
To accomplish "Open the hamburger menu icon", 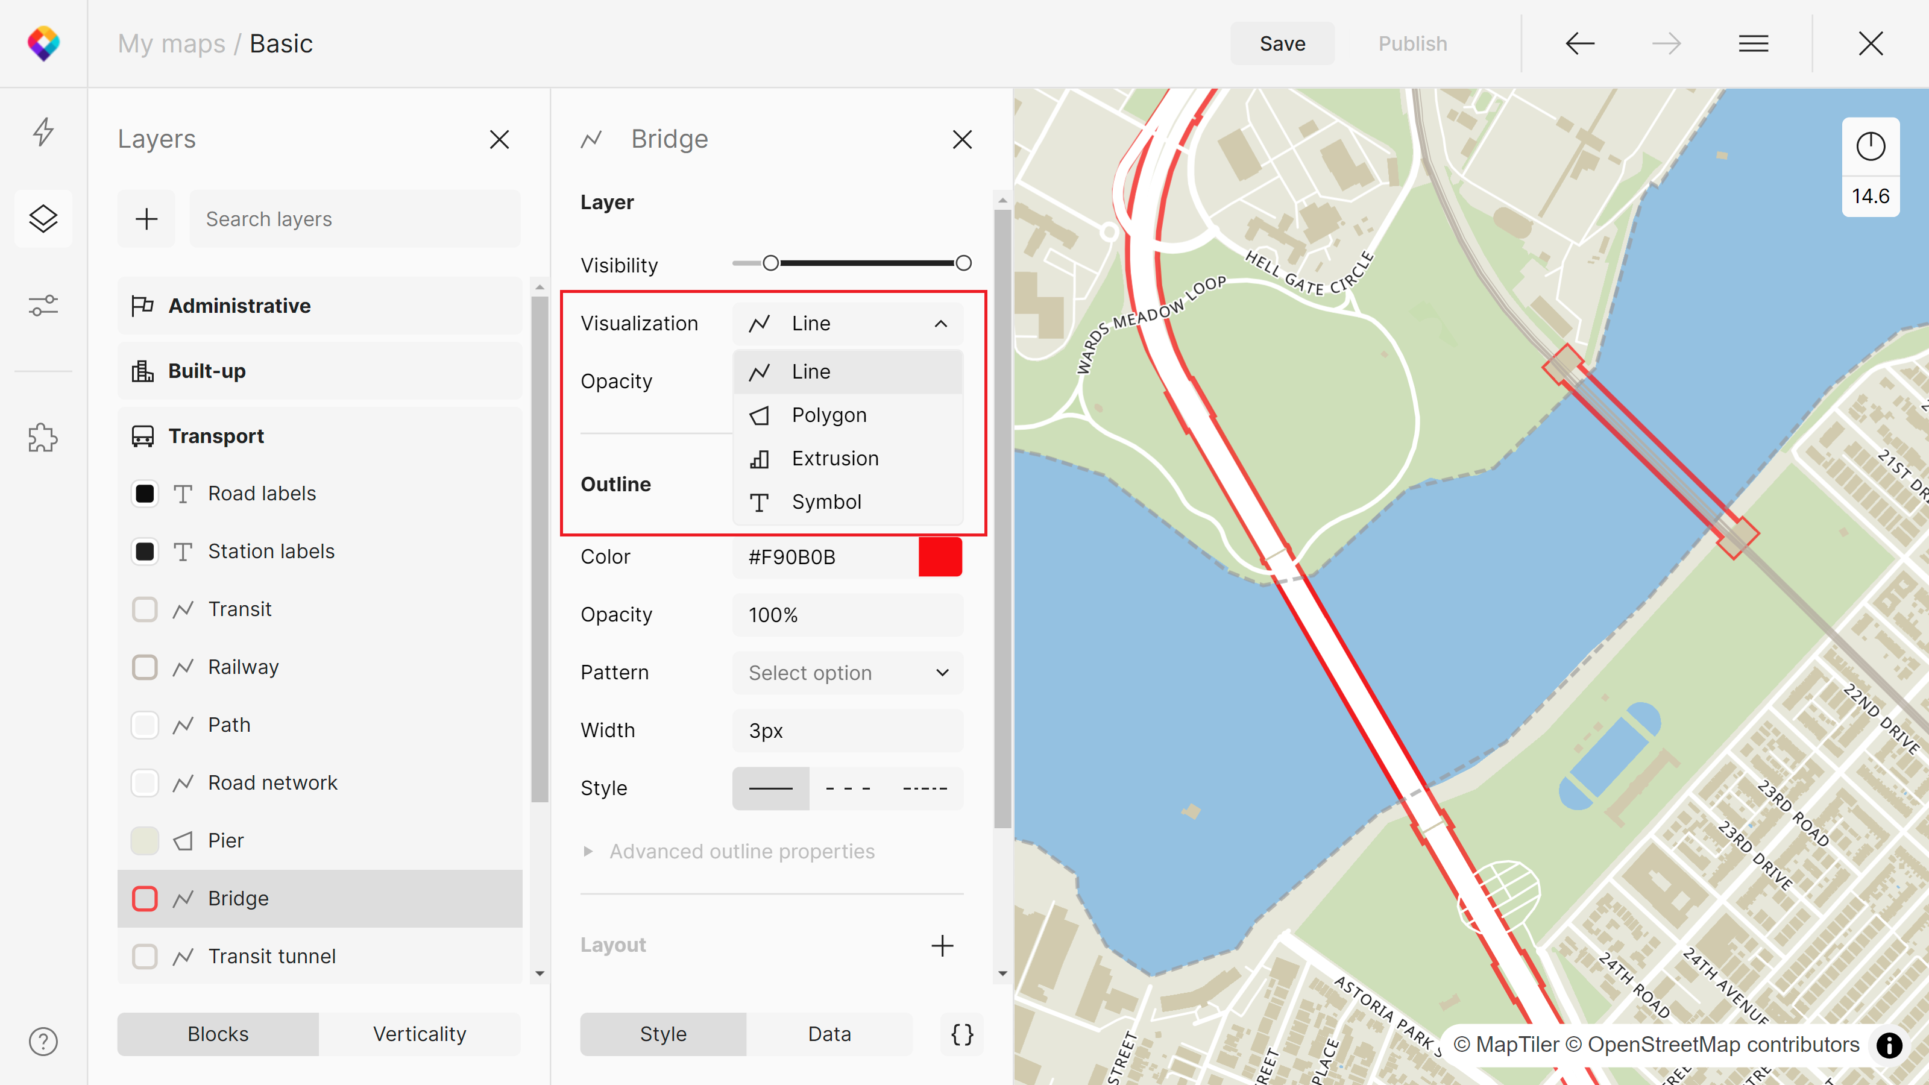I will (1753, 43).
